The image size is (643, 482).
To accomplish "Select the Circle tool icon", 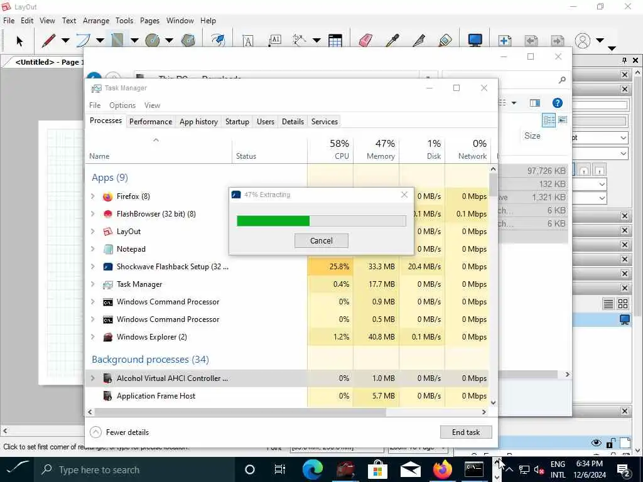I will click(152, 40).
